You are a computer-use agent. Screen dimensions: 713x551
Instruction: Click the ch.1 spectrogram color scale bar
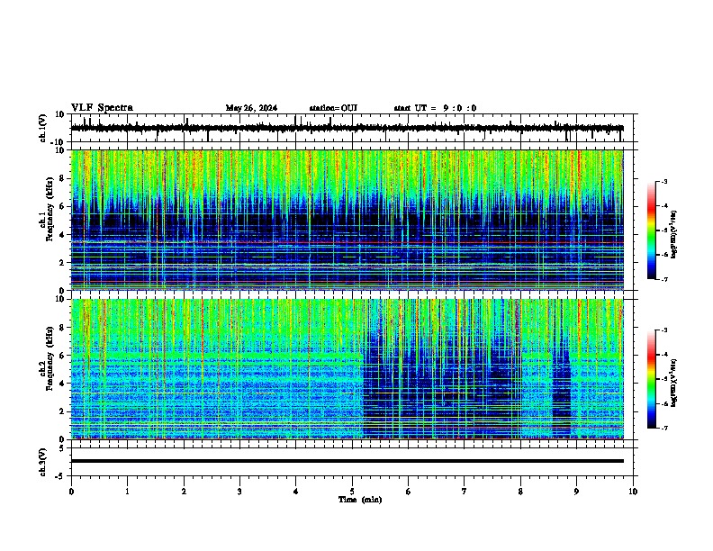[652, 230]
